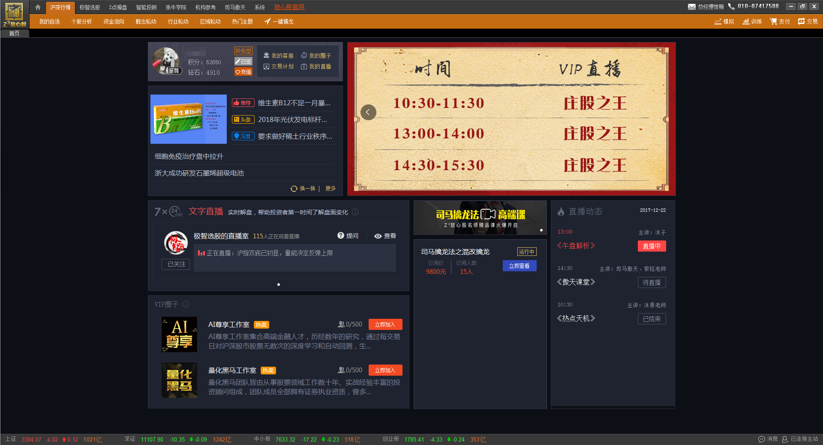Viewport: 823px width, 445px height.
Task: Expand the VIP圈子 section arrow
Action: (186, 304)
